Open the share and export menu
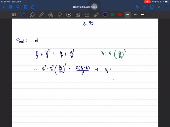The image size is (170, 127). pyautogui.click(x=33, y=7)
